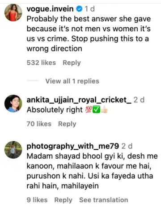The width and height of the screenshot is (161, 211).
Task: Reply to the Absolutely right comment
Action: pyautogui.click(x=67, y=124)
